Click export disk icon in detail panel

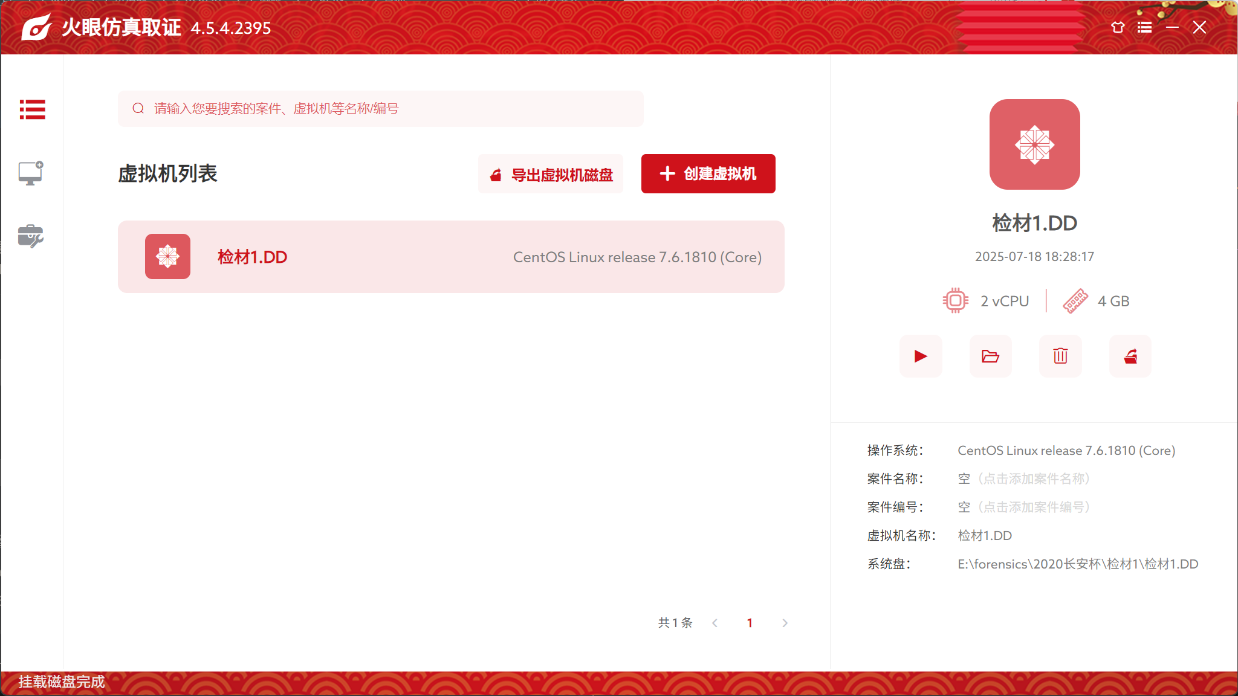[1130, 356]
